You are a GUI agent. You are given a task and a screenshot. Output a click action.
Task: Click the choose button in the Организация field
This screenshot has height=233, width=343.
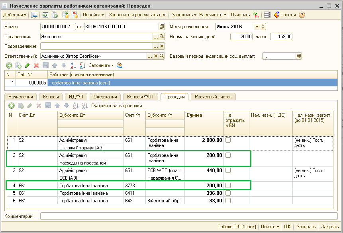tap(155, 37)
